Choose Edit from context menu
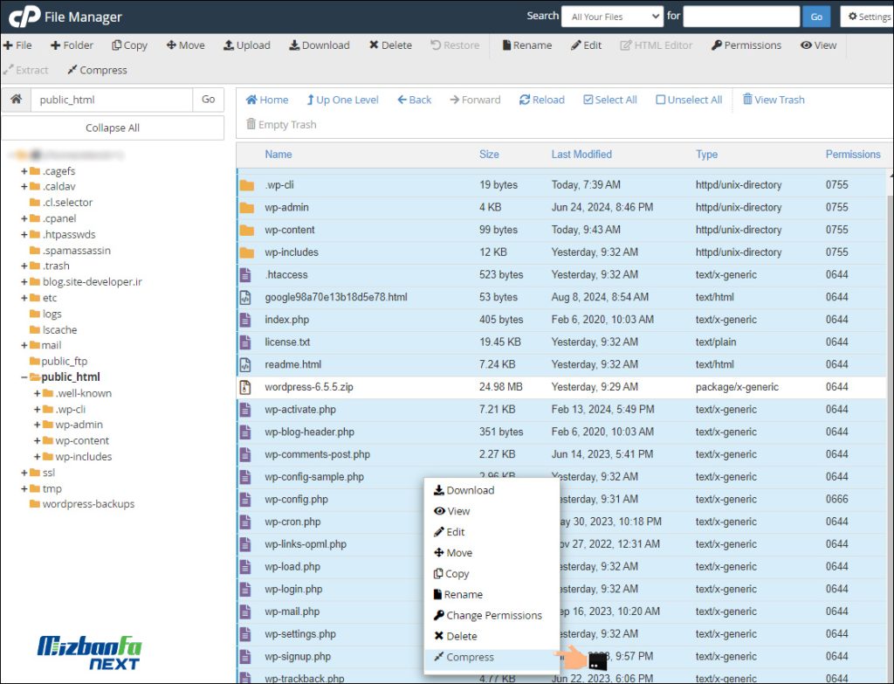Image resolution: width=894 pixels, height=684 pixels. coord(492,532)
